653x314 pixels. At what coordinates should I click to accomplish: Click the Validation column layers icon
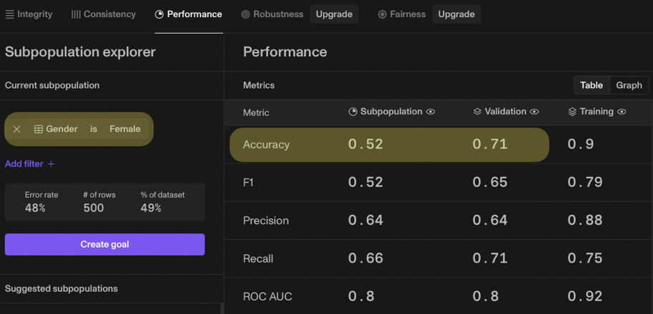pyautogui.click(x=477, y=112)
